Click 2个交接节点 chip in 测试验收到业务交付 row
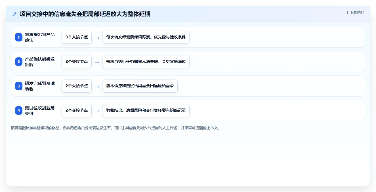Image resolution: width=376 pixels, height=192 pixels. click(x=77, y=110)
